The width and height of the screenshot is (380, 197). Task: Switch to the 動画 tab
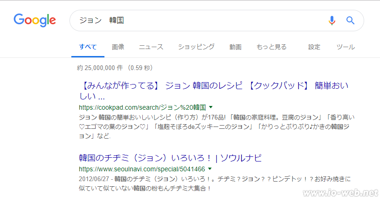(235, 47)
